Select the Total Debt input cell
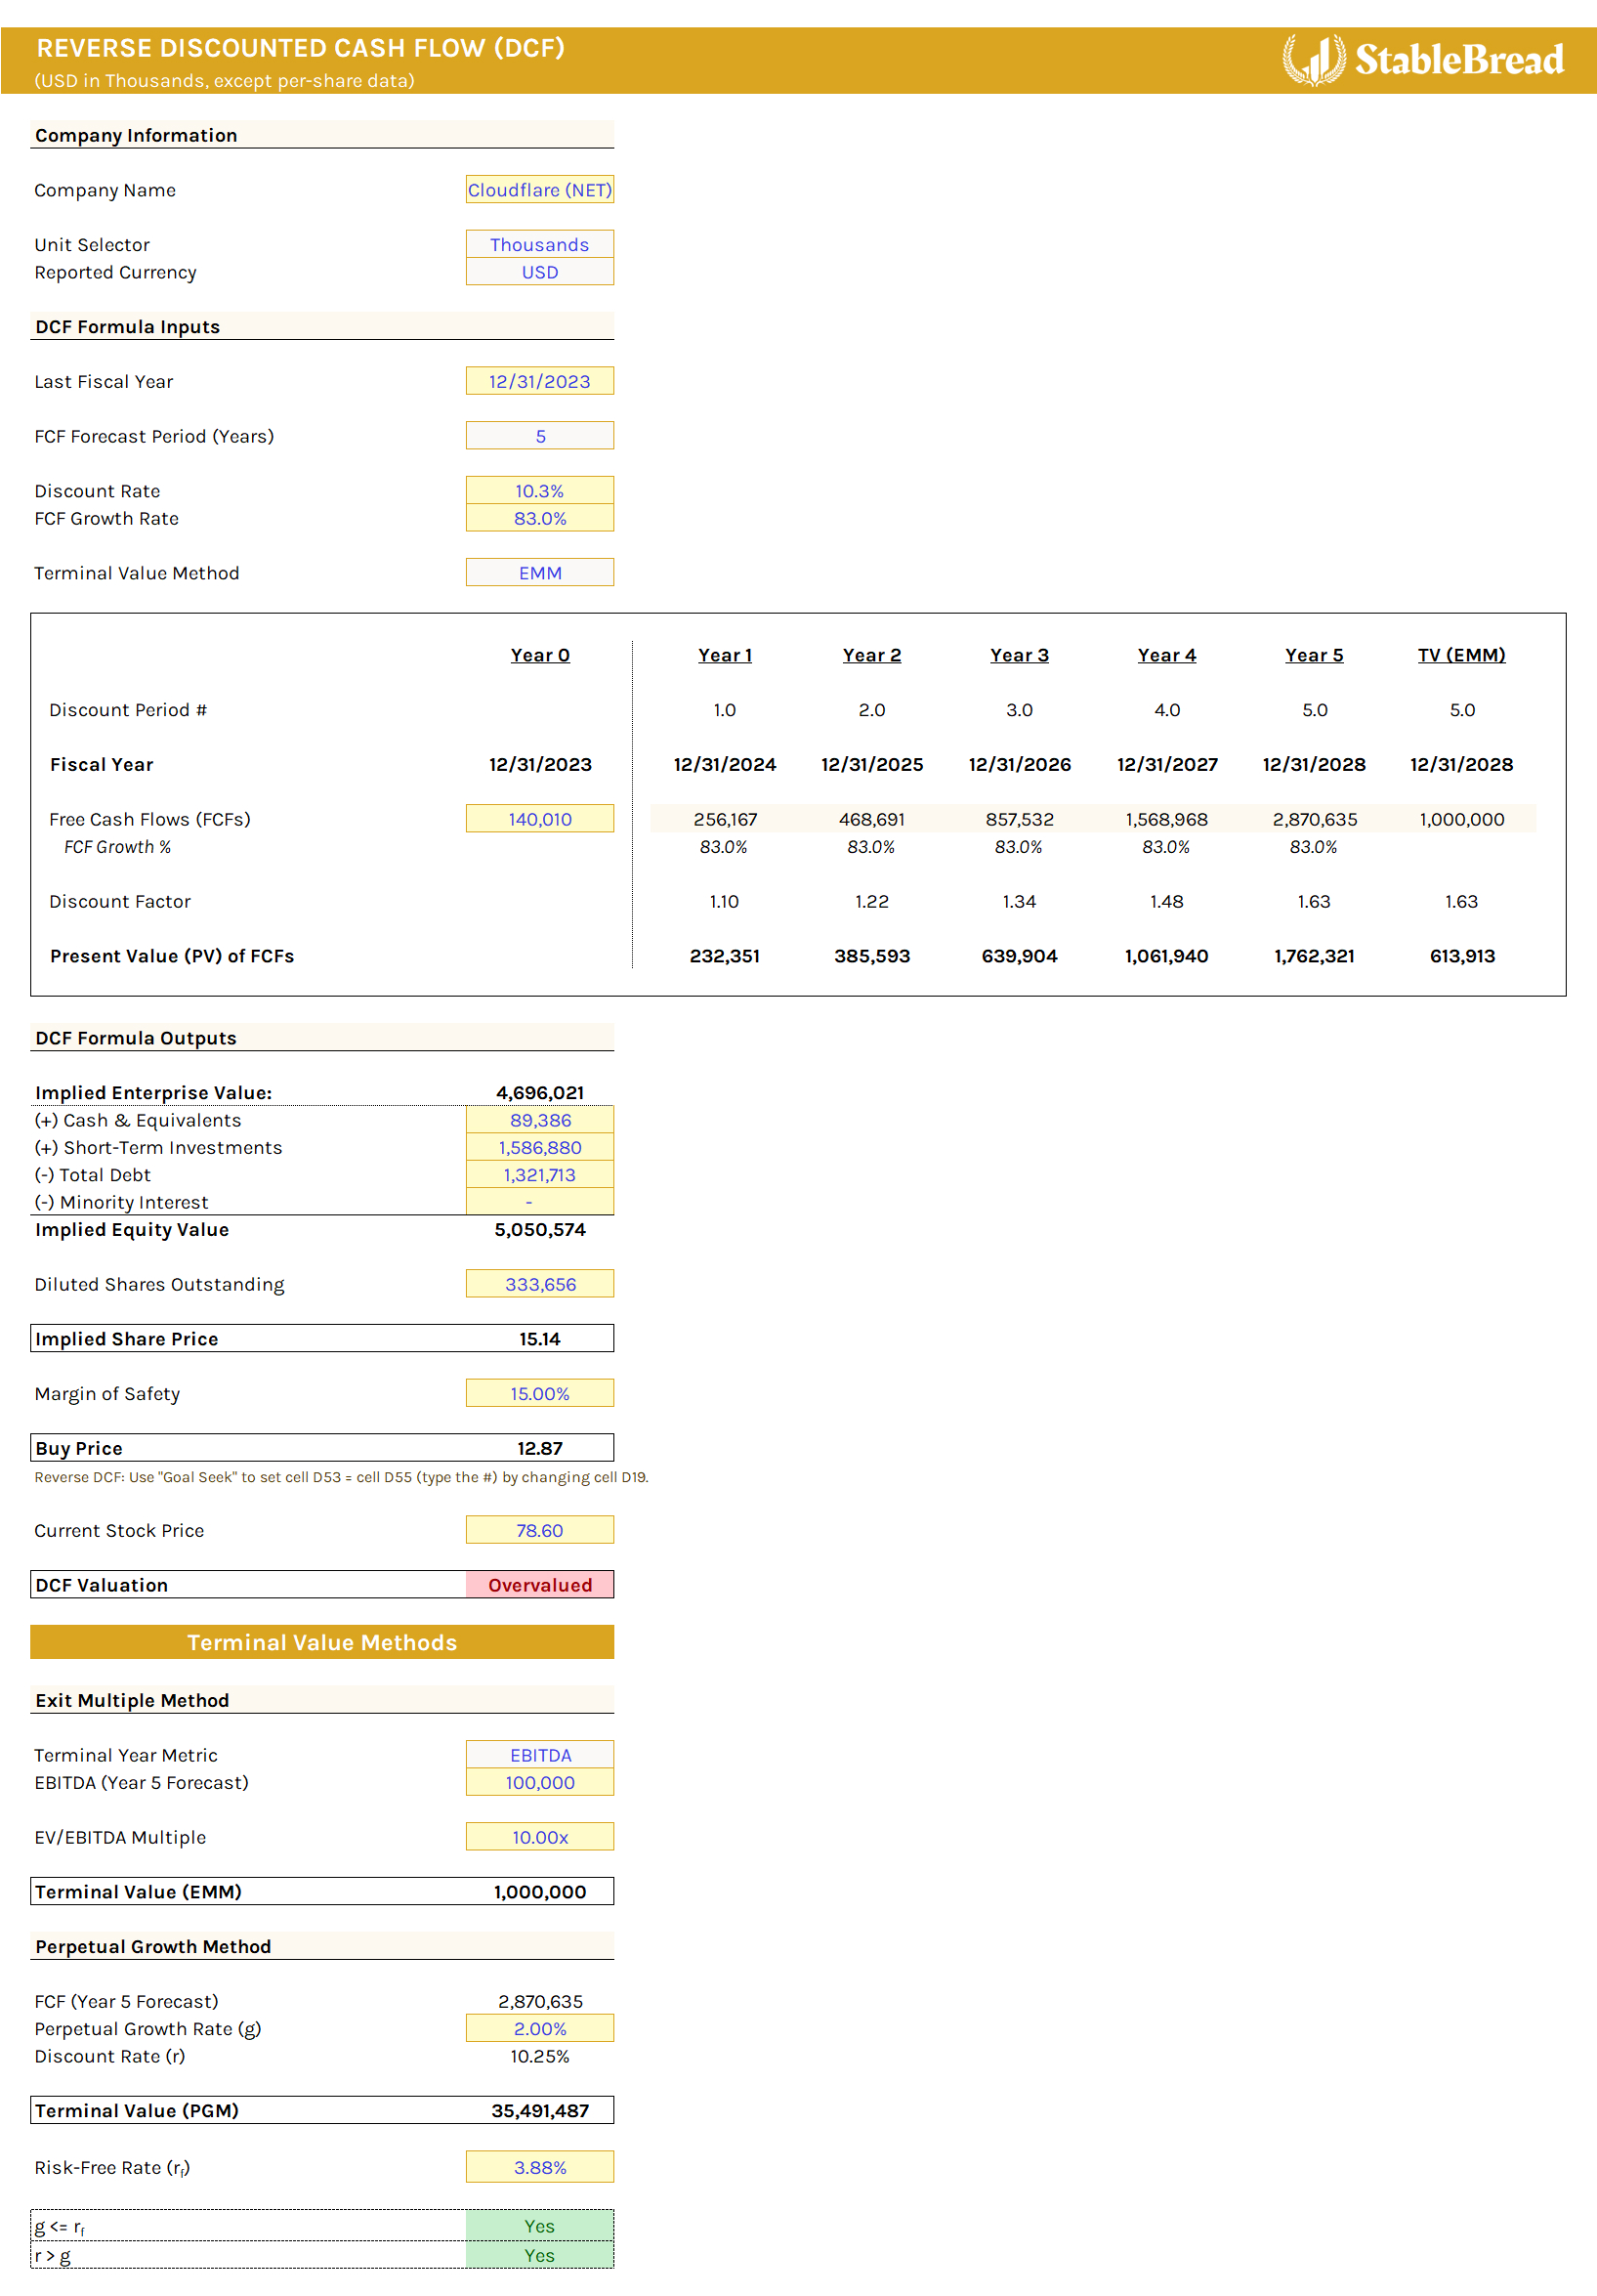Screen dimensions: 1597x2296 539,1175
